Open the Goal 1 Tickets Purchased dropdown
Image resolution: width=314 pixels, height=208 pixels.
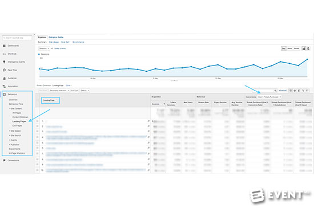click(269, 97)
